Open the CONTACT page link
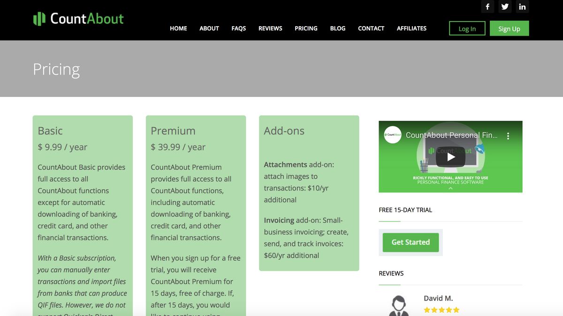 click(371, 28)
